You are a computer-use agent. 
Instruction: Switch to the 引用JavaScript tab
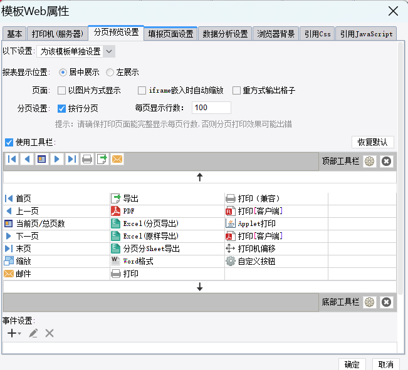(366, 34)
